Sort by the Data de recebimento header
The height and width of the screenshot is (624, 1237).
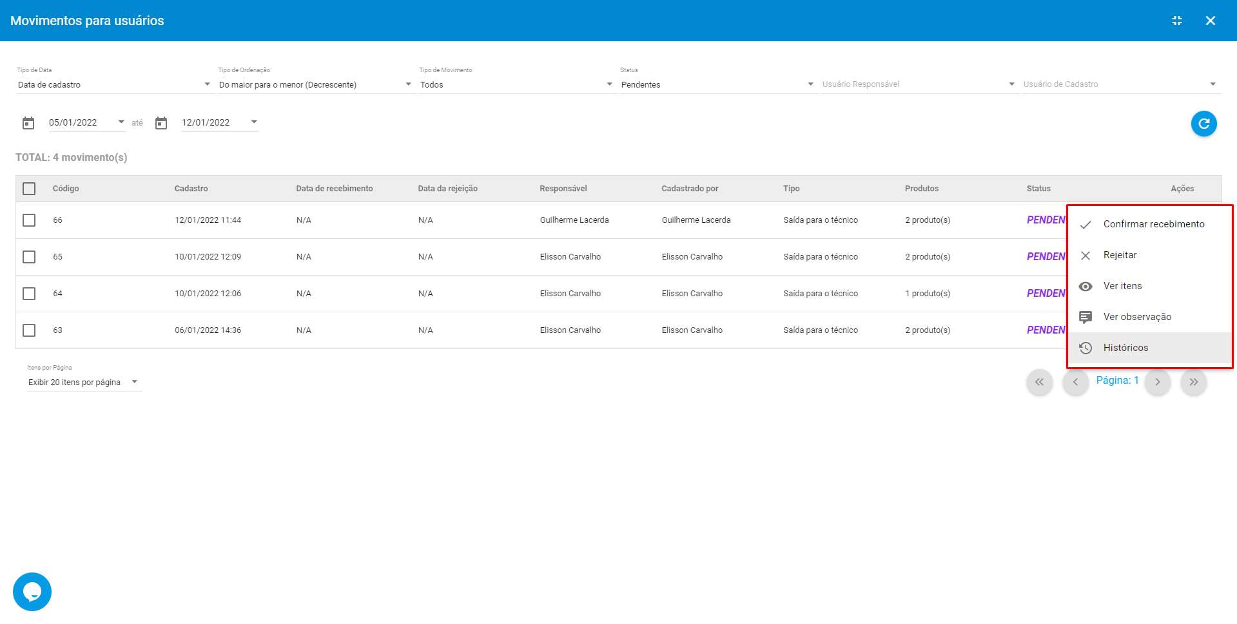[334, 189]
